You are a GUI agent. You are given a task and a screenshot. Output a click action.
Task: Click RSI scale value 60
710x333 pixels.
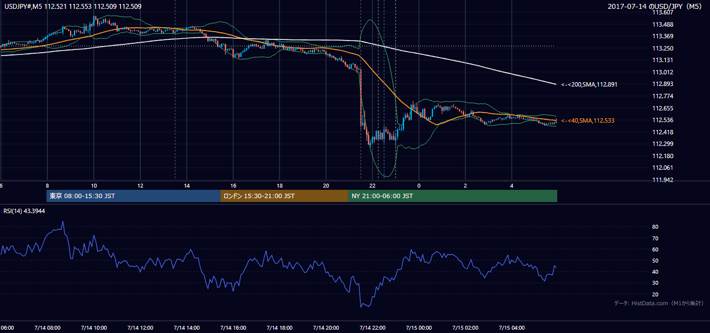656,249
